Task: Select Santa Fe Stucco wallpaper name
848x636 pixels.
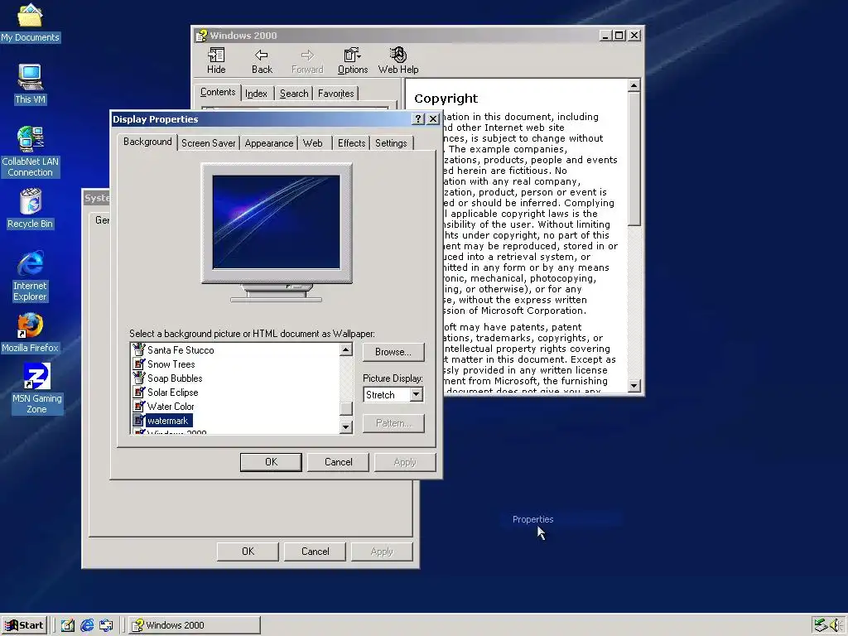Action: coord(181,350)
